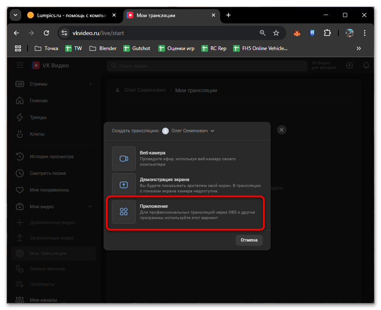Viewport: 381px width, 310px height.
Task: Select the Веб-камера broadcast option
Action: click(x=187, y=159)
